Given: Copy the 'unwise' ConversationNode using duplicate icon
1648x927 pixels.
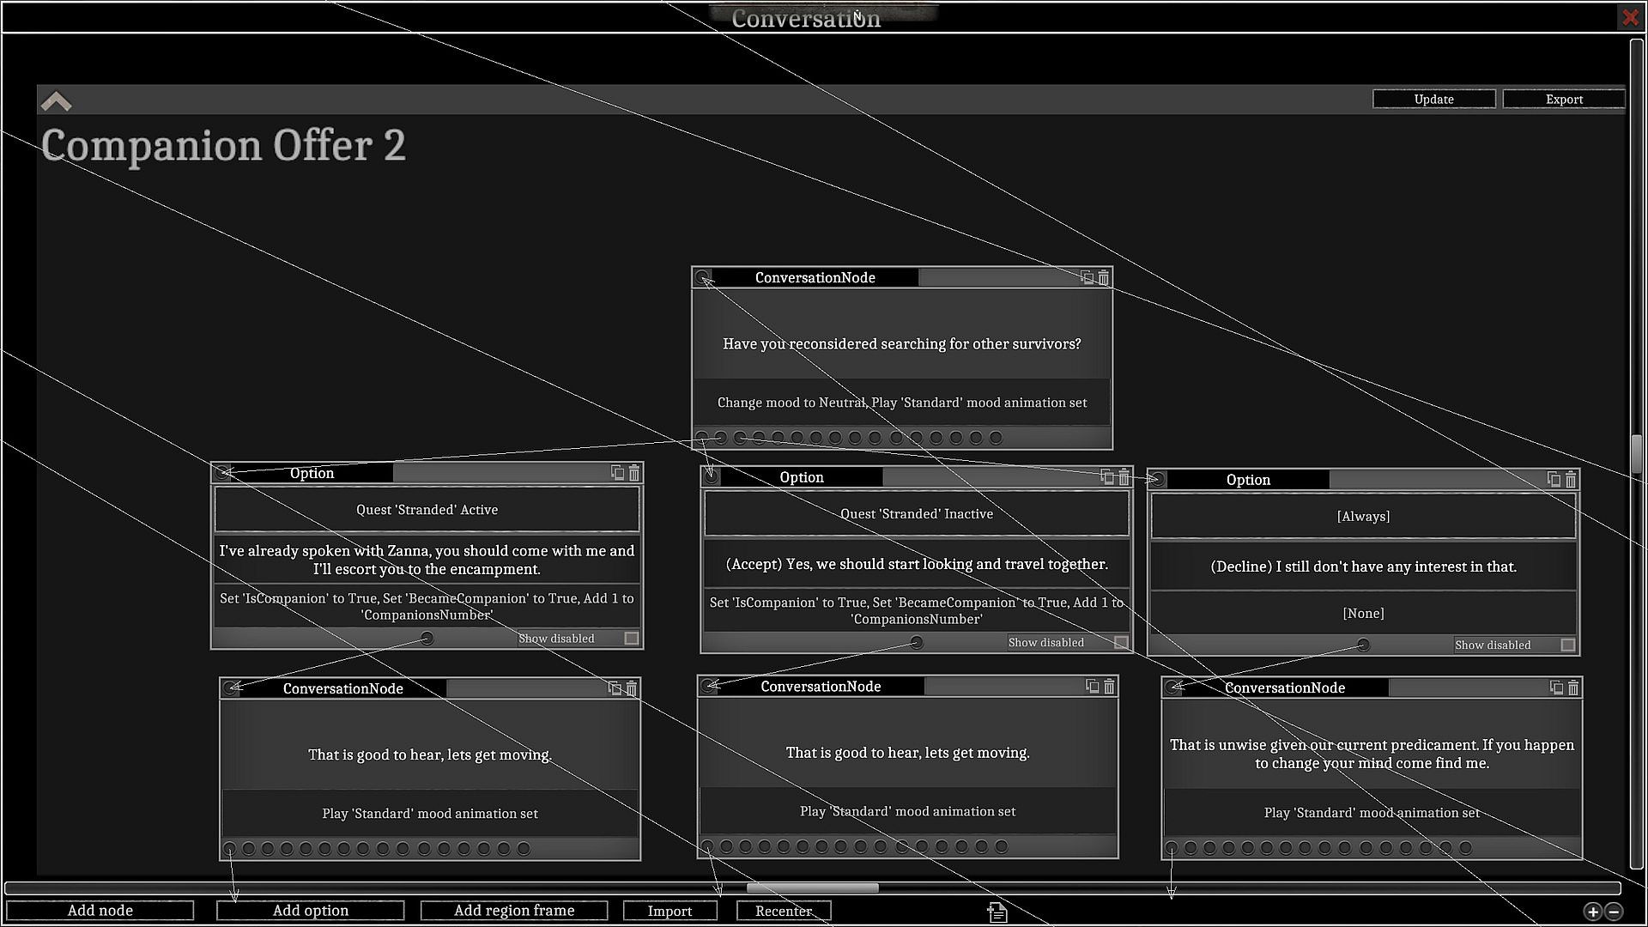Looking at the screenshot, I should click(1555, 688).
